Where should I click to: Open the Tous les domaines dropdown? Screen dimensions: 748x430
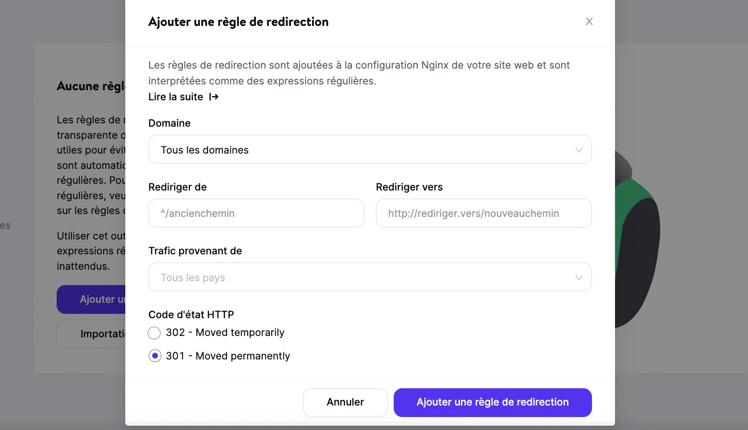[370, 149]
